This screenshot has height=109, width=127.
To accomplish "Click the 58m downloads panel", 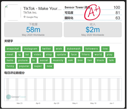I will tap(33, 30).
